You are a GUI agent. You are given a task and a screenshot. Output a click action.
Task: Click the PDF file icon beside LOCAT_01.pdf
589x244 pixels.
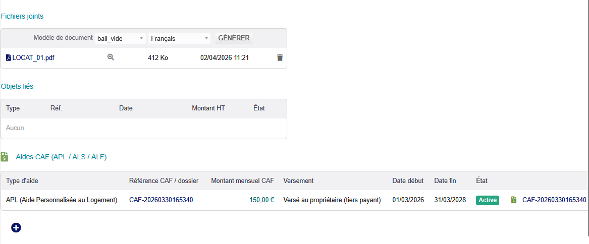click(8, 58)
